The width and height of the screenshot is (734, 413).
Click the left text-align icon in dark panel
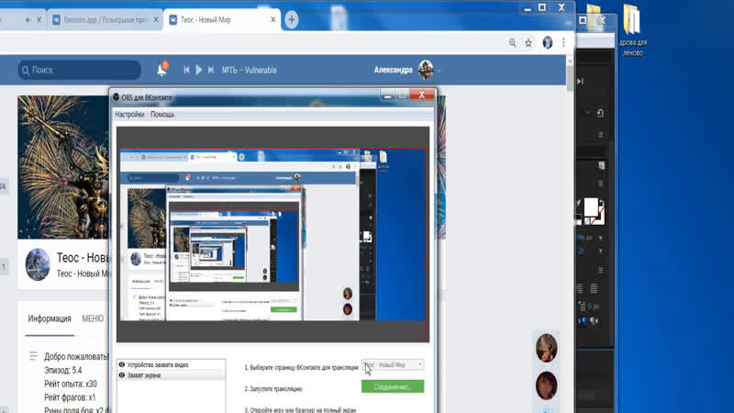[x=580, y=288]
